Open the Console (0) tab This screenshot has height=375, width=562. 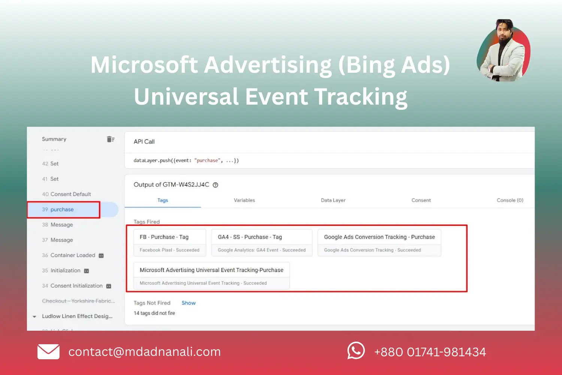click(510, 200)
